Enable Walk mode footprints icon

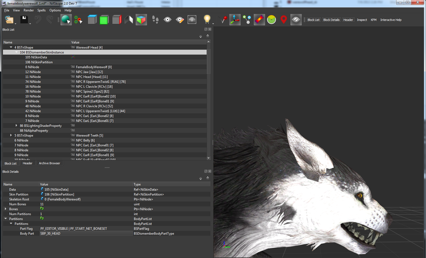(155, 19)
